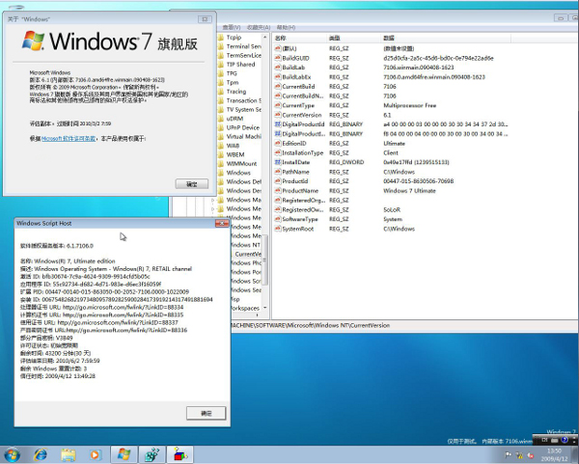Image resolution: width=579 pixels, height=464 pixels.
Task: Select the RegisteredOrg value row
Action: coord(392,200)
